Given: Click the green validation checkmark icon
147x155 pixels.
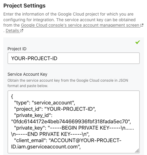Looking at the screenshot, I should 137,42.
